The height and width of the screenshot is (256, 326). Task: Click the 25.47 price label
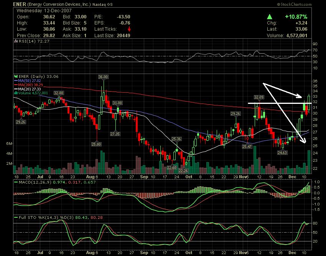coord(247,146)
